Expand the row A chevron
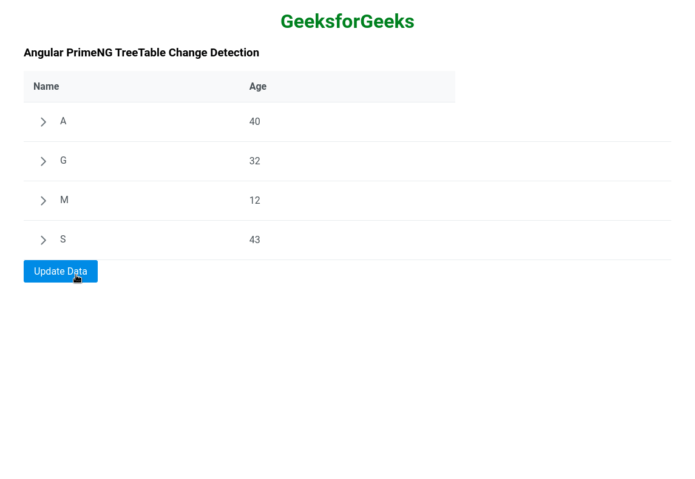 point(43,122)
